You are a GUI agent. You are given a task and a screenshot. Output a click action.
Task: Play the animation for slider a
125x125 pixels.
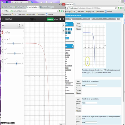(2, 41)
